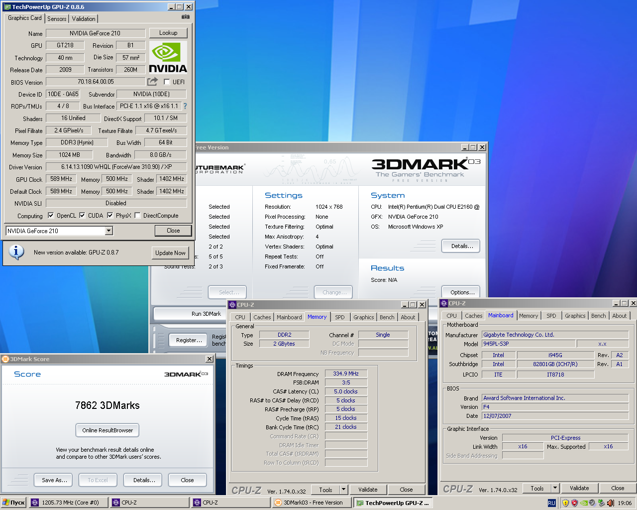Click the RU language indicator in tray

tap(551, 503)
